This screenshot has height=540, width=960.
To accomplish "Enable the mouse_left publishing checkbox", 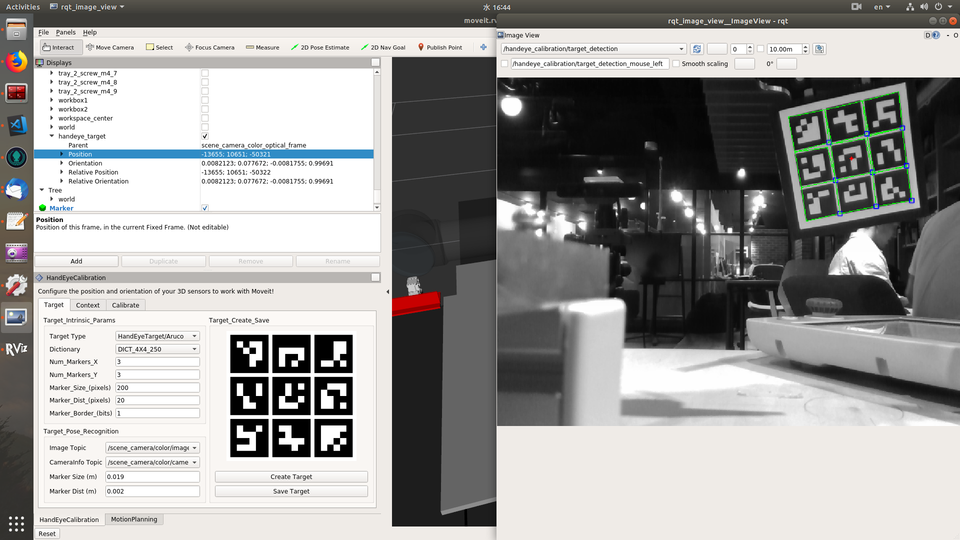I will (505, 63).
